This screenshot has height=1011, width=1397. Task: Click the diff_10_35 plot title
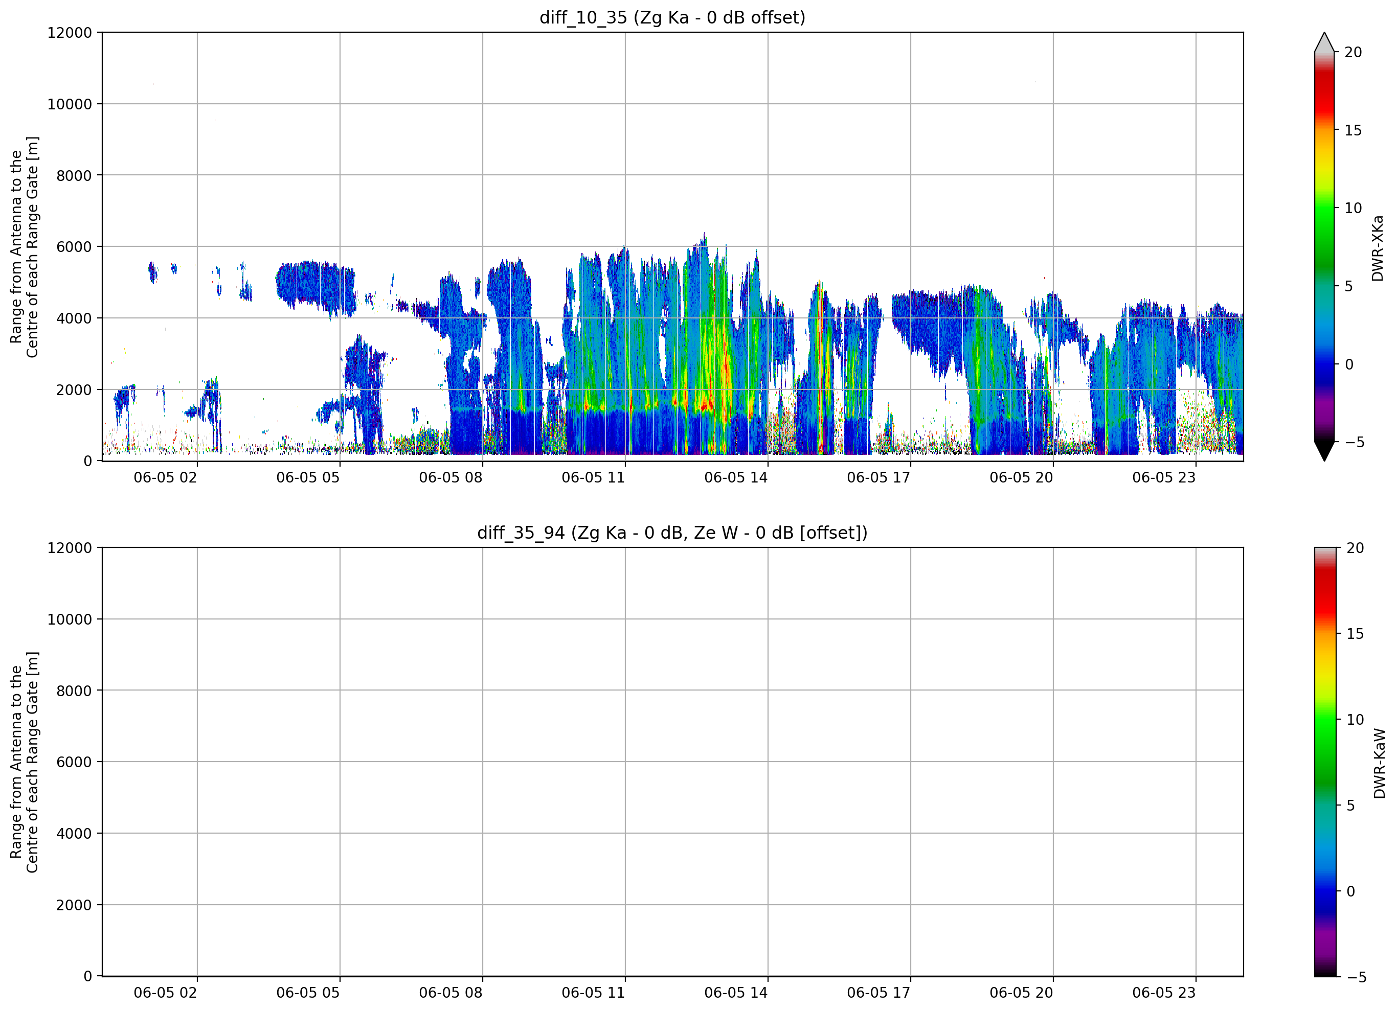click(x=672, y=17)
